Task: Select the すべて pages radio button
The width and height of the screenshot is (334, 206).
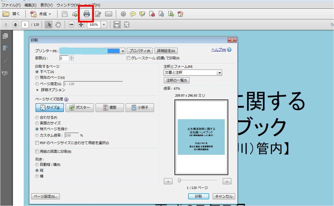Action: (37, 72)
